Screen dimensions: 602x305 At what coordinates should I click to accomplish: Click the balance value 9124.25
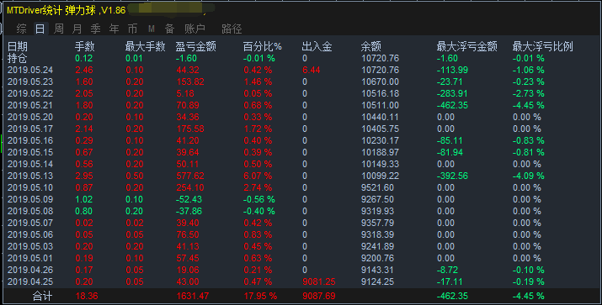(377, 281)
